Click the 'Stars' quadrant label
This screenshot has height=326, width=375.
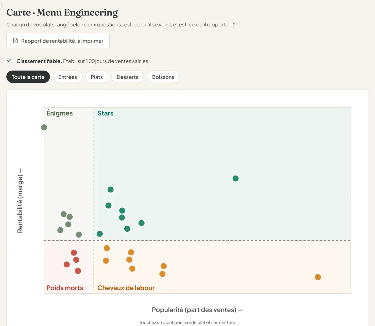[x=105, y=113]
